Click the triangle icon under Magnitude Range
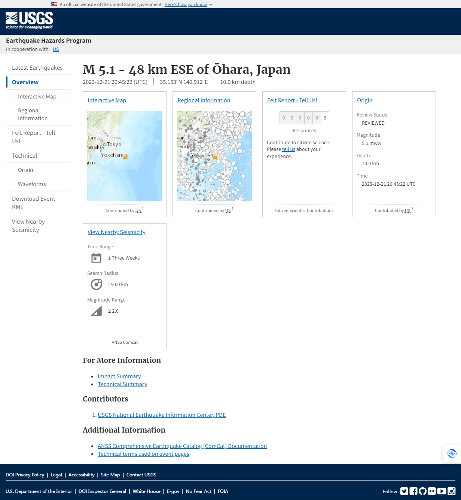The height and width of the screenshot is (500, 461). pyautogui.click(x=96, y=311)
